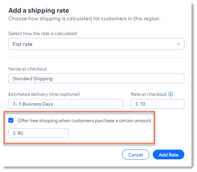Click the '3 - 5 Business Days' delivery time field
This screenshot has height=172, width=197.
click(x=66, y=104)
